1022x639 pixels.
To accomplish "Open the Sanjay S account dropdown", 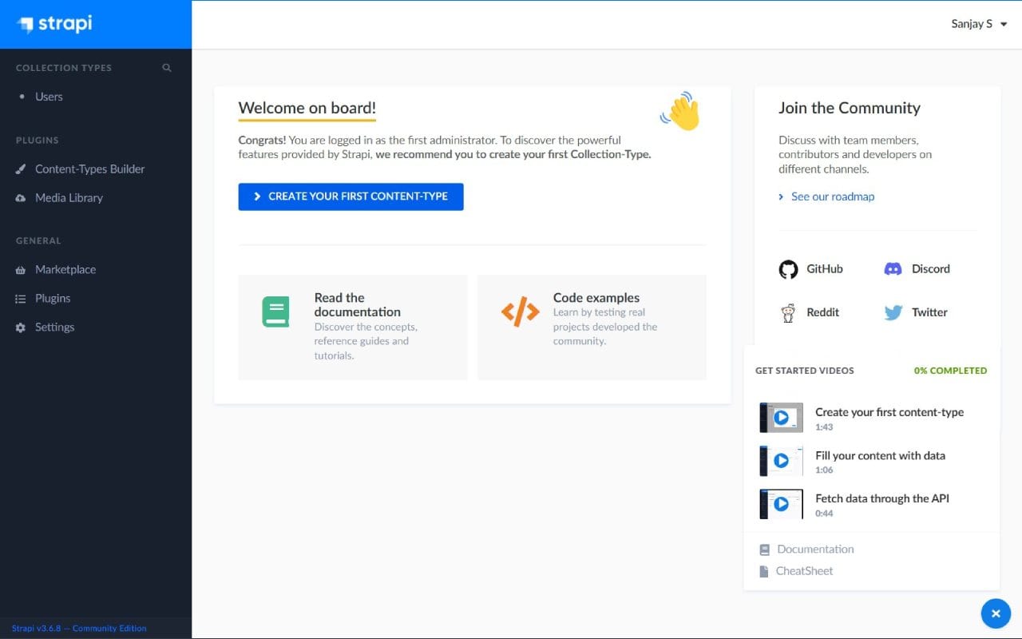I will point(978,24).
